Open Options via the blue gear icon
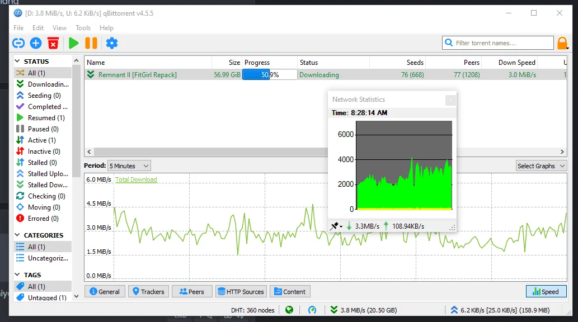Viewport: 578px width, 322px height. pyautogui.click(x=112, y=43)
